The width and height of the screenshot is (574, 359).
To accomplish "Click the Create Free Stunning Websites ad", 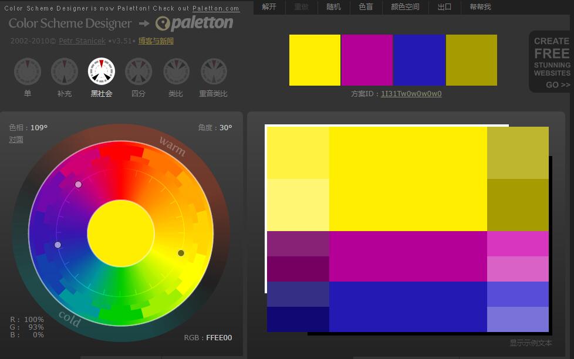I will pyautogui.click(x=552, y=62).
